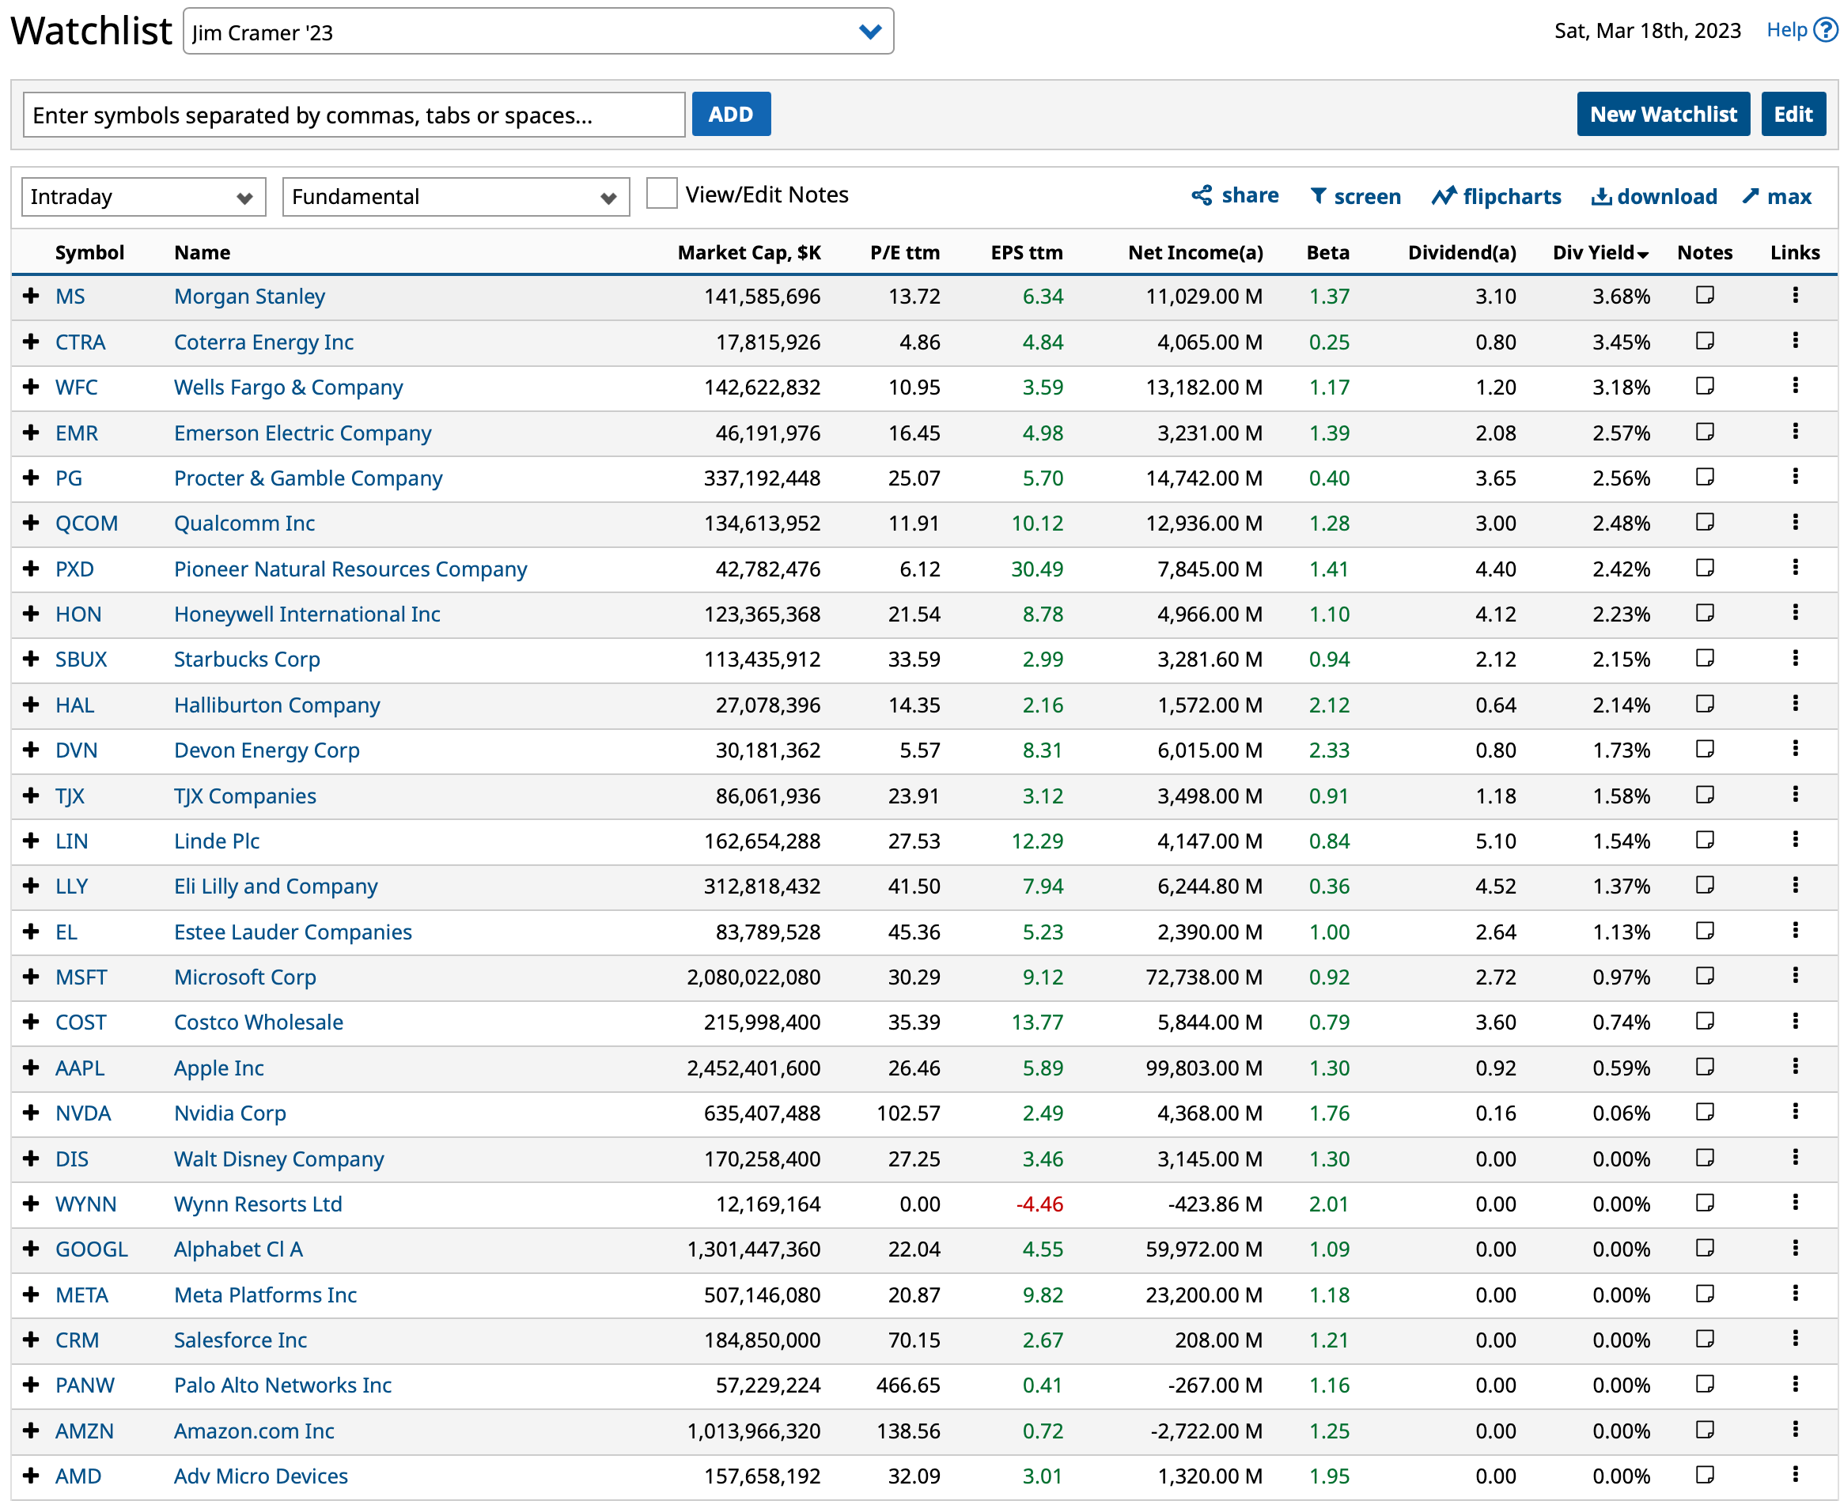Expand the PXD row with plus
Image resolution: width=1840 pixels, height=1512 pixels.
(x=32, y=568)
